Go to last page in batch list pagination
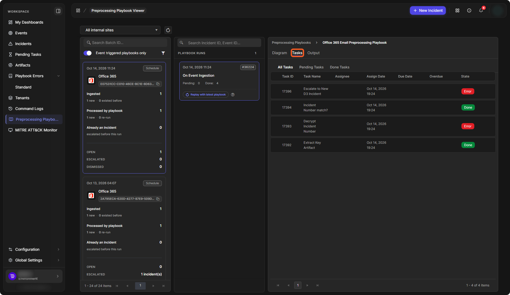This screenshot has height=295, width=510. [163, 286]
